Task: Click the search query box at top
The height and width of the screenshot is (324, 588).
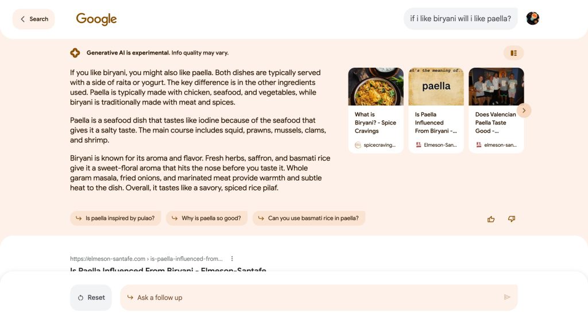Action: (x=461, y=19)
